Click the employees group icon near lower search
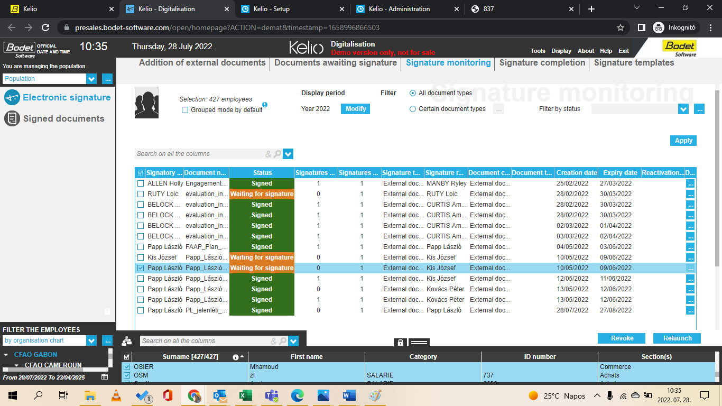The height and width of the screenshot is (406, 722). tap(127, 341)
